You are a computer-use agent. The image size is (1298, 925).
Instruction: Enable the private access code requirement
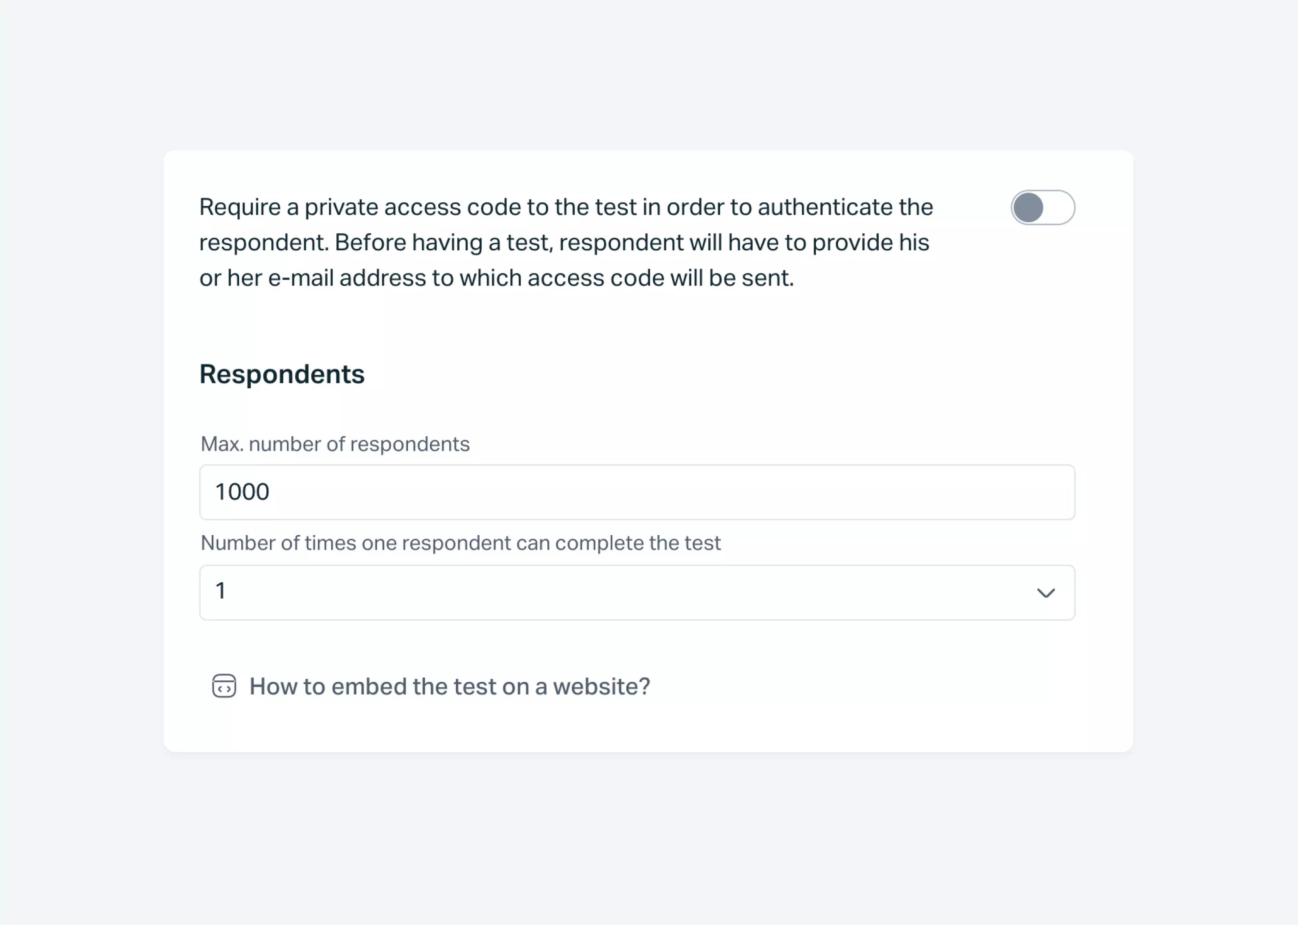pos(1042,208)
